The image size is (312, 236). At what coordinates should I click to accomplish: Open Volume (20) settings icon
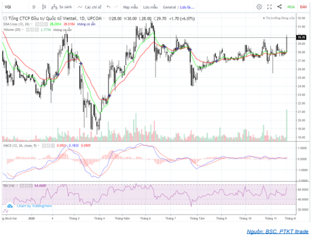[32, 30]
